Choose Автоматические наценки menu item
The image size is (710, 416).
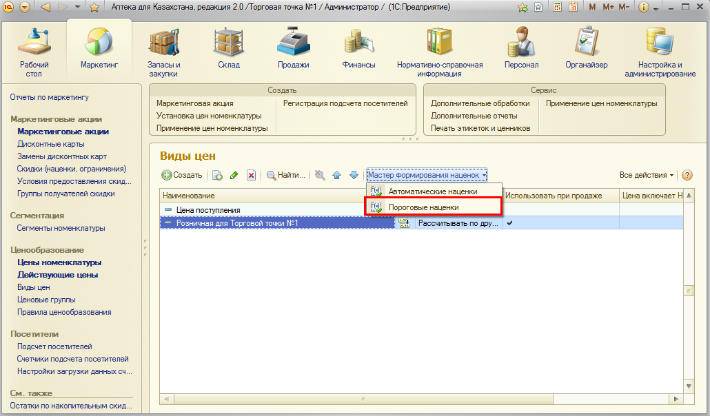tap(432, 191)
